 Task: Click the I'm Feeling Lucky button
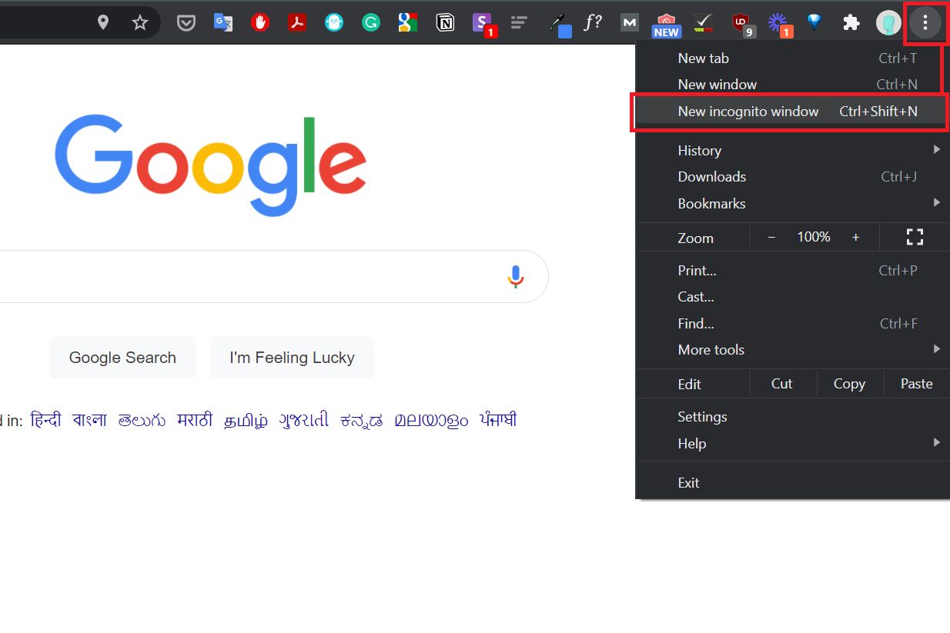[292, 357]
